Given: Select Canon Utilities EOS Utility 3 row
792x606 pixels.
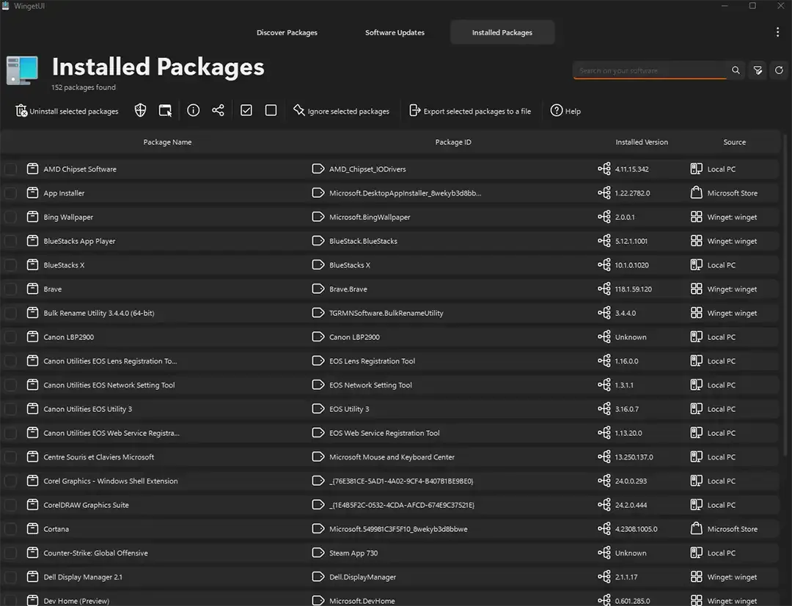Looking at the screenshot, I should tap(389, 409).
